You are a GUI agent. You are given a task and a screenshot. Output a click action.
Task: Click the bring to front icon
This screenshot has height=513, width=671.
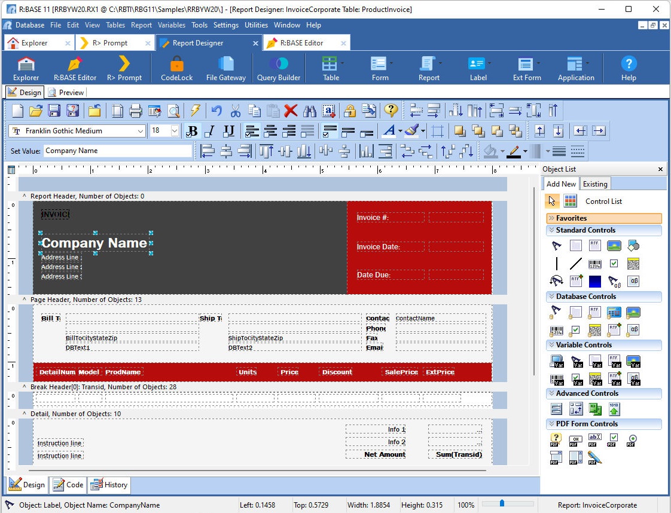pyautogui.click(x=460, y=131)
